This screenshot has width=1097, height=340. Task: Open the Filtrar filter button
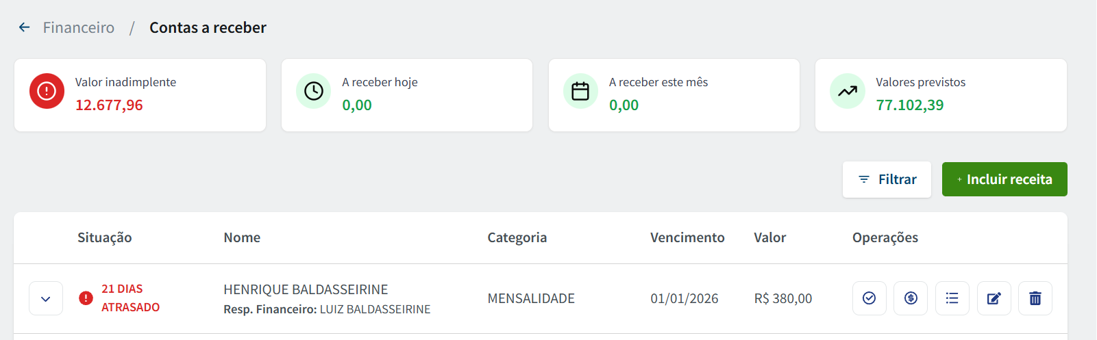click(x=887, y=179)
